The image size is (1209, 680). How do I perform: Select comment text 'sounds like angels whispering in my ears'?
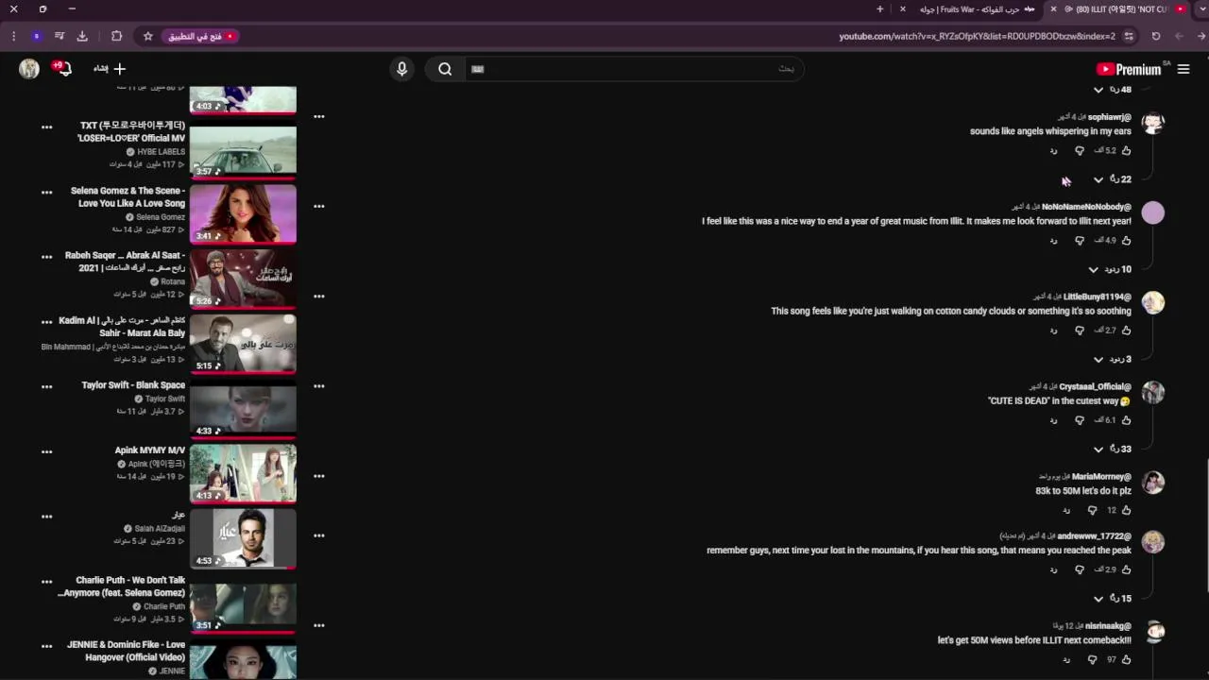pyautogui.click(x=1050, y=131)
